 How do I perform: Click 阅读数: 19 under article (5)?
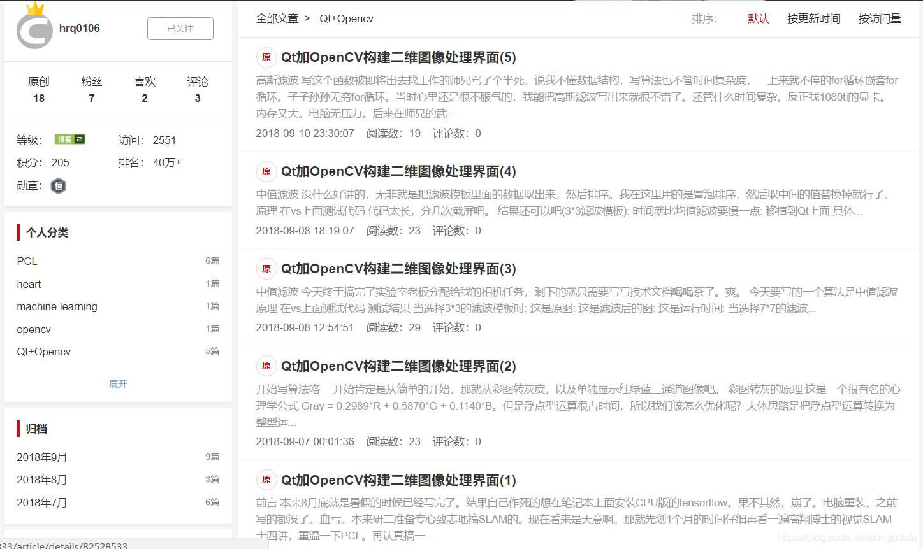coord(394,133)
